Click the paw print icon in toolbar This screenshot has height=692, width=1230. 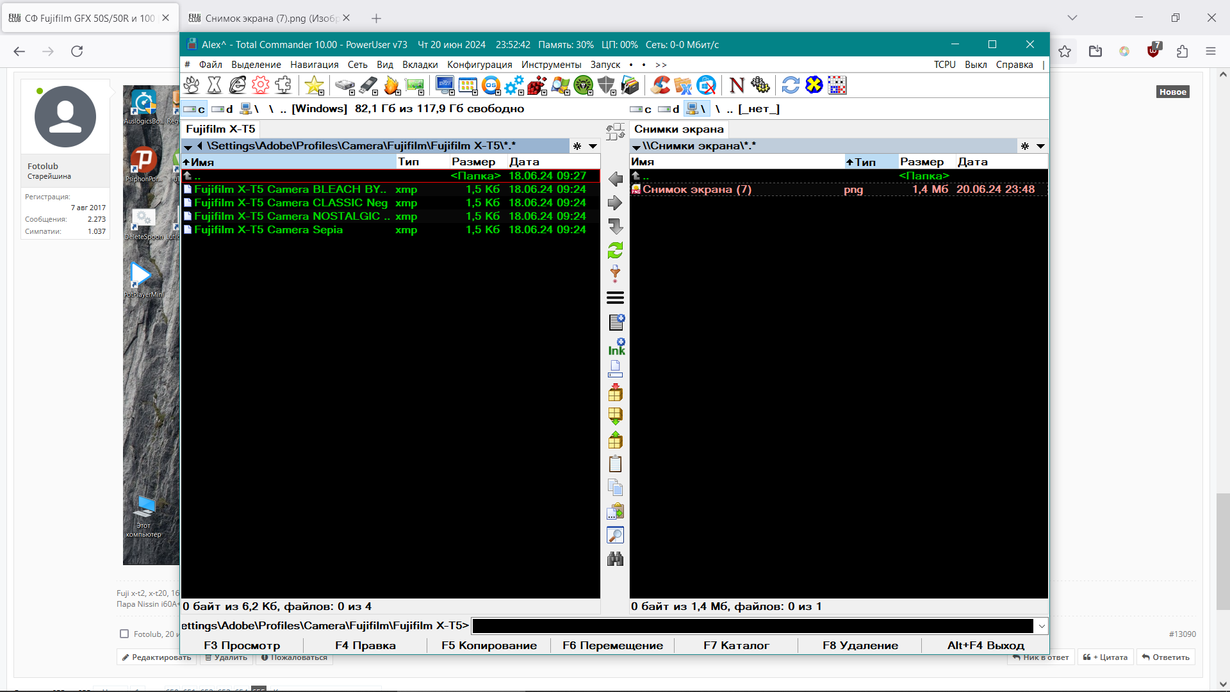point(192,85)
